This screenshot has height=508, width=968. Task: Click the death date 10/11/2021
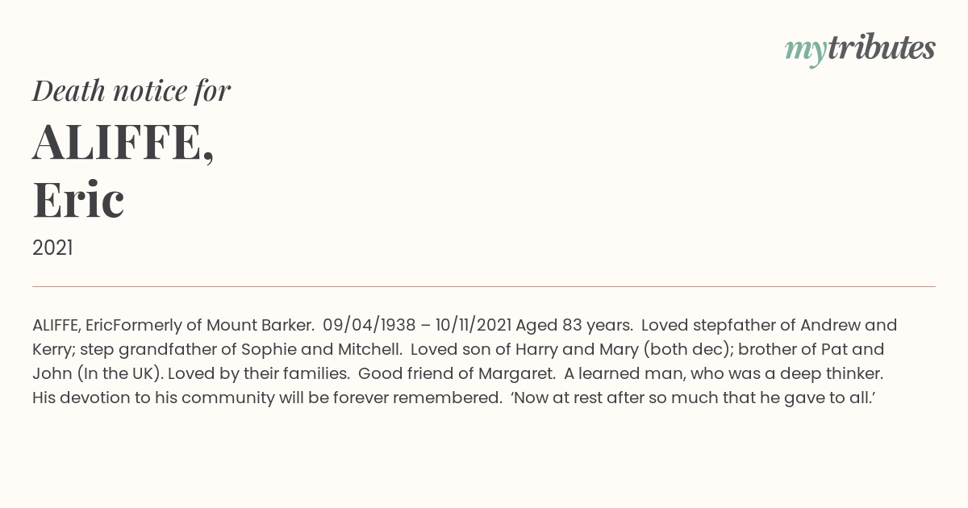[x=473, y=326]
